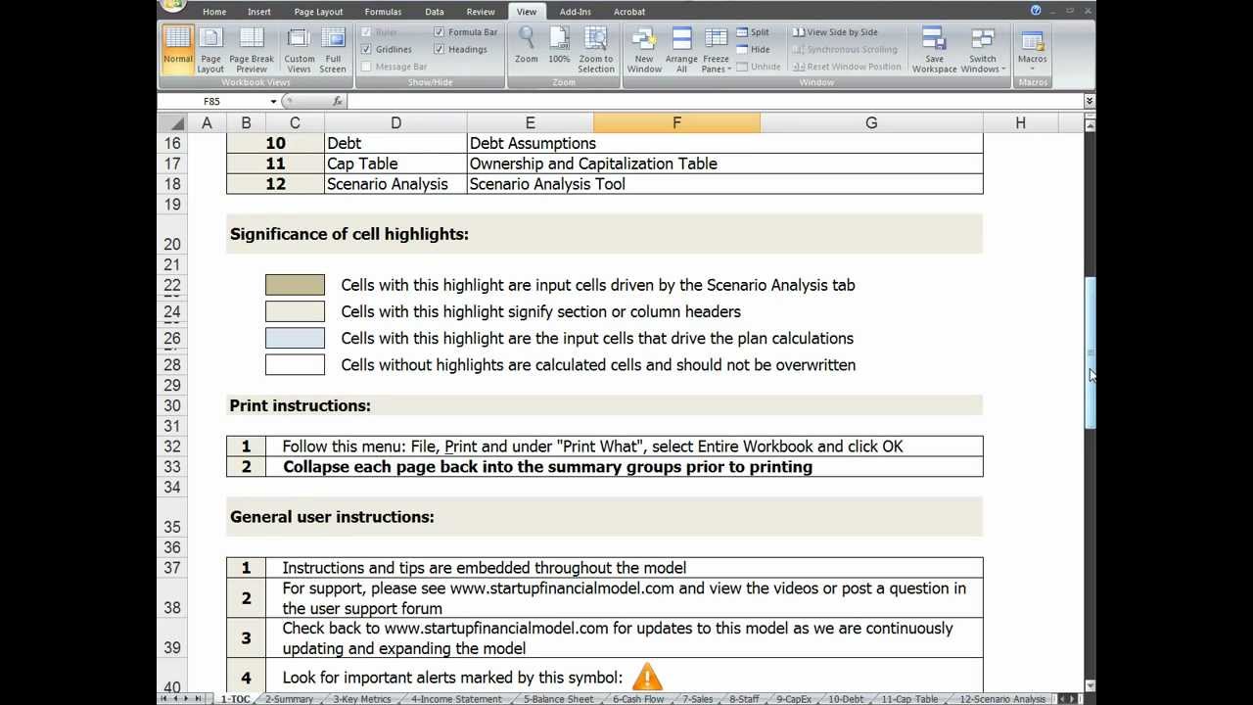Viewport: 1253px width, 705px height.
Task: Open Freeze Panes dropdown
Action: tap(716, 49)
